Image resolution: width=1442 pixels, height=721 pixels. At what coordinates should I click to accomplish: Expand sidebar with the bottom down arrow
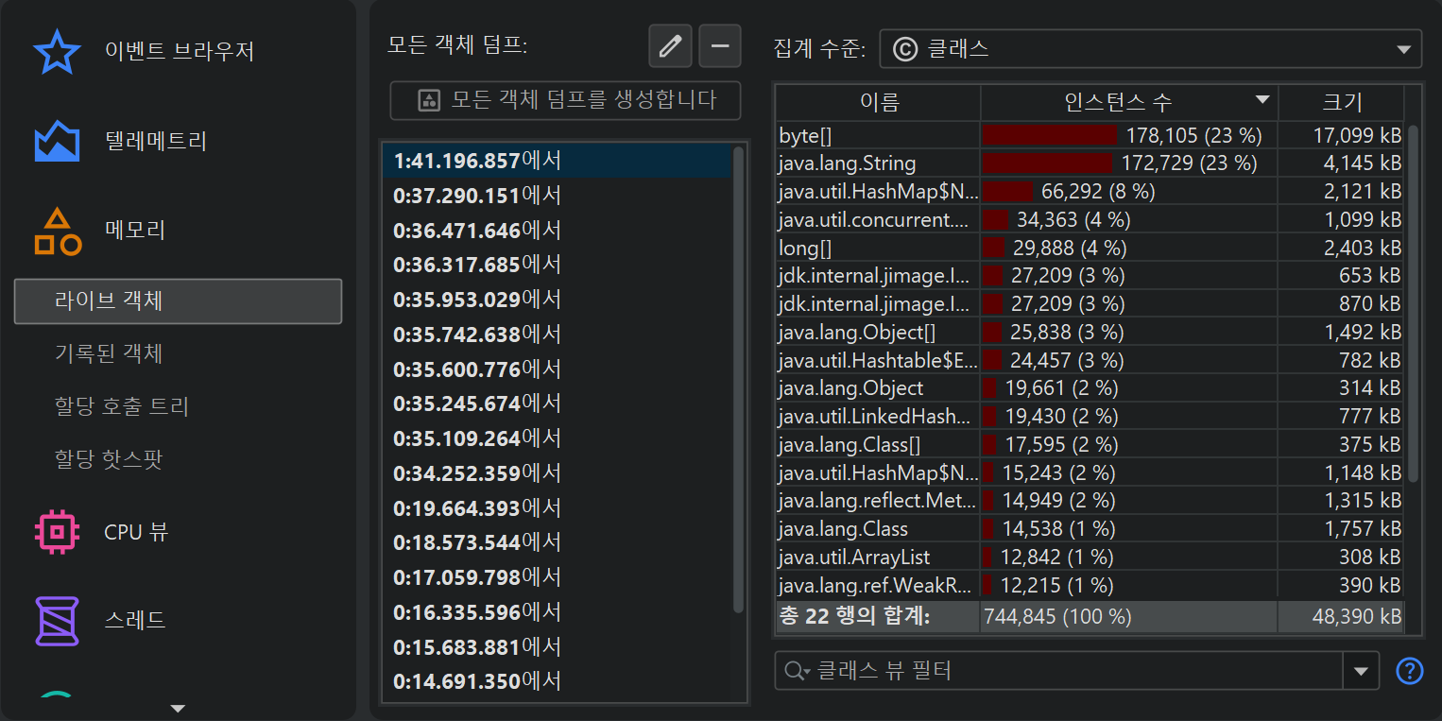177,708
